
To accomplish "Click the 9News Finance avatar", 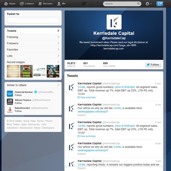I will point(10,102).
